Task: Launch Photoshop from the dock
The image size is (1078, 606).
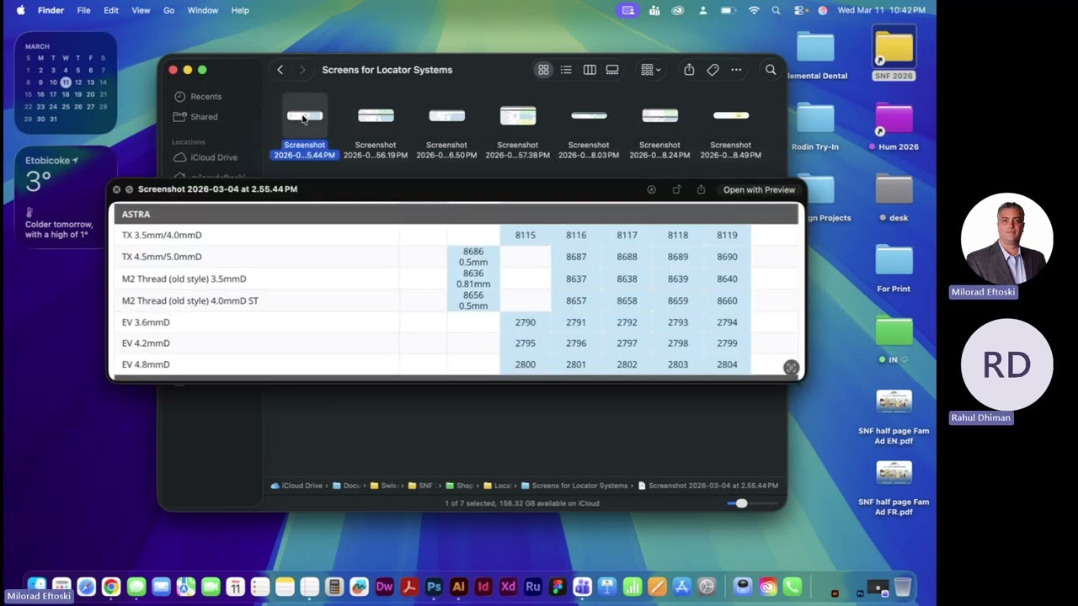Action: pos(434,587)
